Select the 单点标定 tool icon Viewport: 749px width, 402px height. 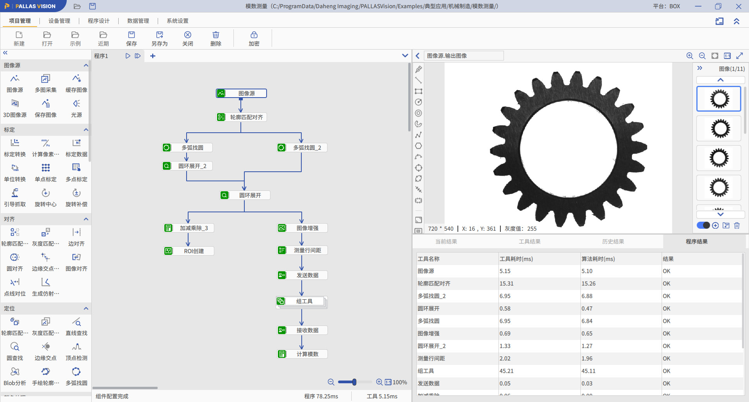click(x=46, y=168)
